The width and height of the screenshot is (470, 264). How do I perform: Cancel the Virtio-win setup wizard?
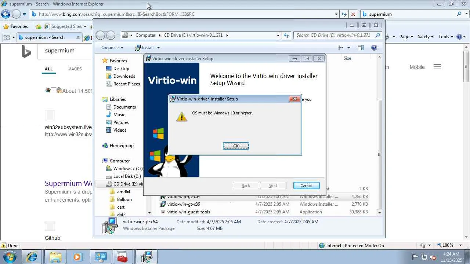[x=306, y=186]
